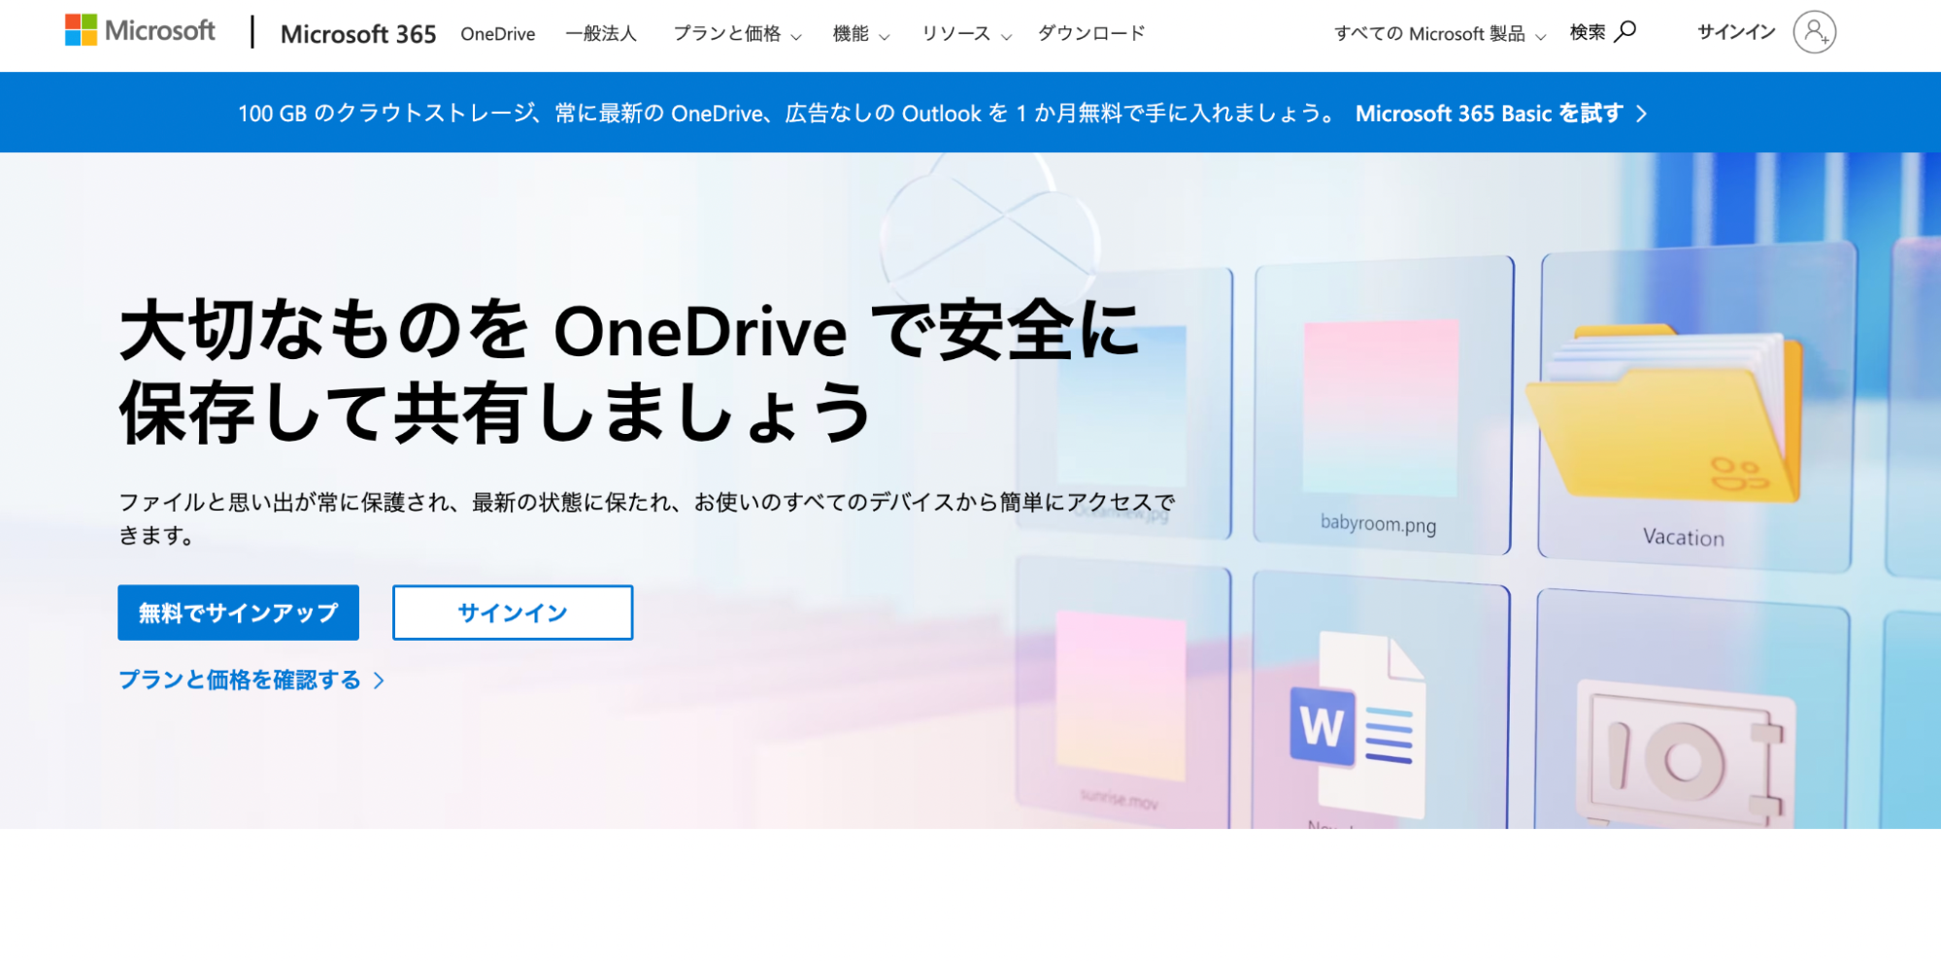Expand the リソース dropdown
Image resolution: width=1941 pixels, height=962 pixels.
click(957, 33)
